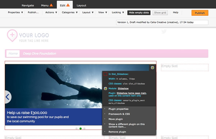Viewport: 216px width, 139px height.
Task: Open the Layout tab in top bar
Action: (81, 5)
